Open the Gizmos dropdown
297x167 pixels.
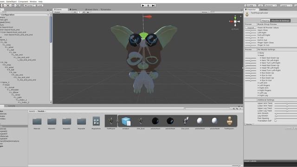click(x=205, y=12)
